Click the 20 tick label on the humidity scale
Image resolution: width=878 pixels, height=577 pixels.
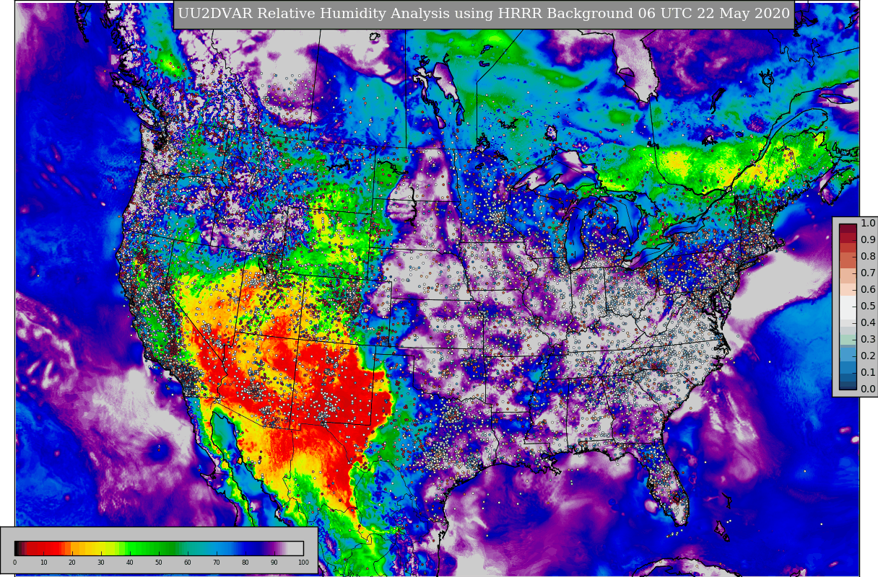(72, 563)
